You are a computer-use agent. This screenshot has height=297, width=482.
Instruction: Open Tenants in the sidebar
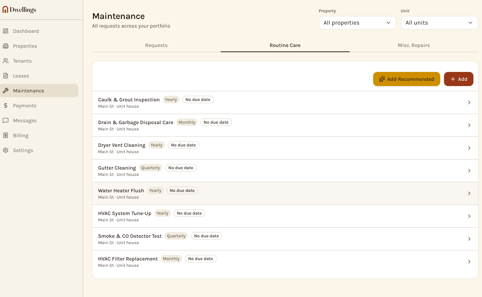[22, 61]
